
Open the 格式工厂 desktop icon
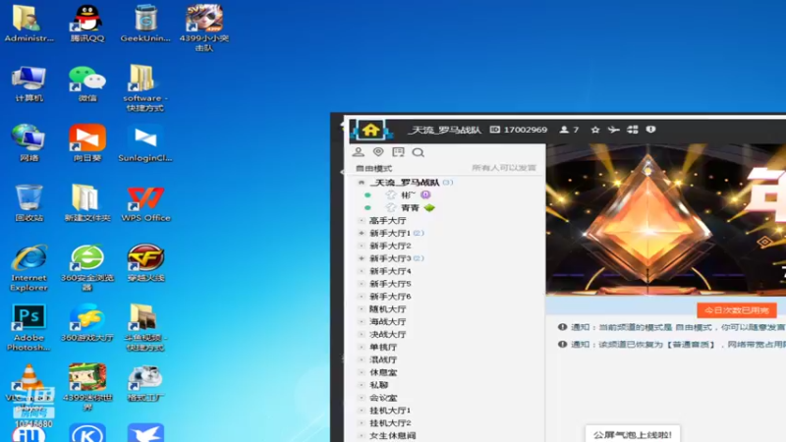(145, 383)
